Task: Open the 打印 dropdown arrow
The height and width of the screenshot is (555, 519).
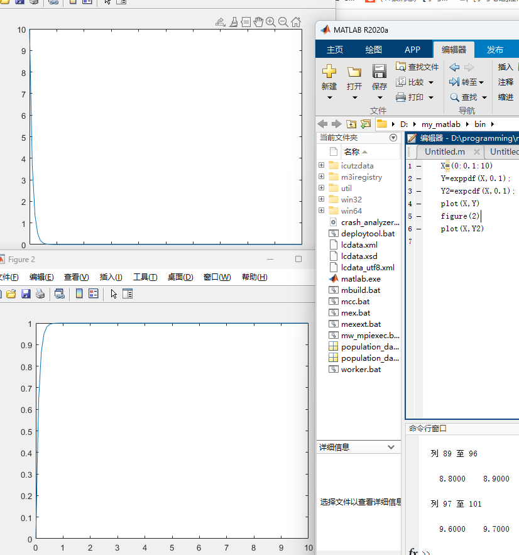Action: (x=431, y=97)
